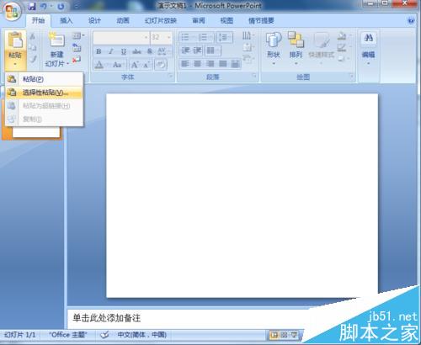Click the Normal view button in status bar
The image size is (421, 345).
pyautogui.click(x=274, y=335)
